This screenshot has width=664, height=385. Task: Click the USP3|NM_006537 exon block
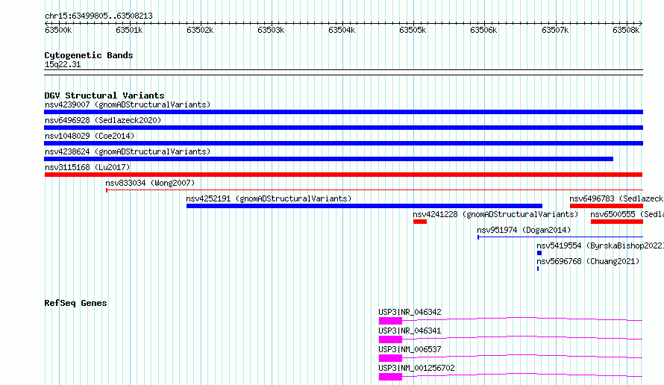click(x=390, y=358)
